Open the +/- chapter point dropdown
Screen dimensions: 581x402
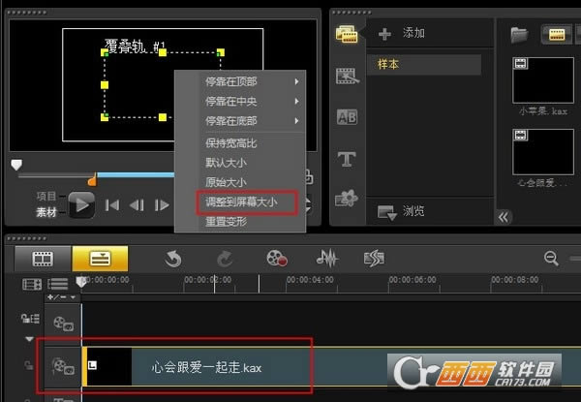click(61, 297)
